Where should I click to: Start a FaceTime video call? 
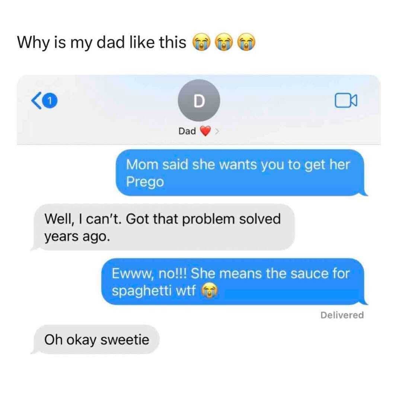coord(345,100)
